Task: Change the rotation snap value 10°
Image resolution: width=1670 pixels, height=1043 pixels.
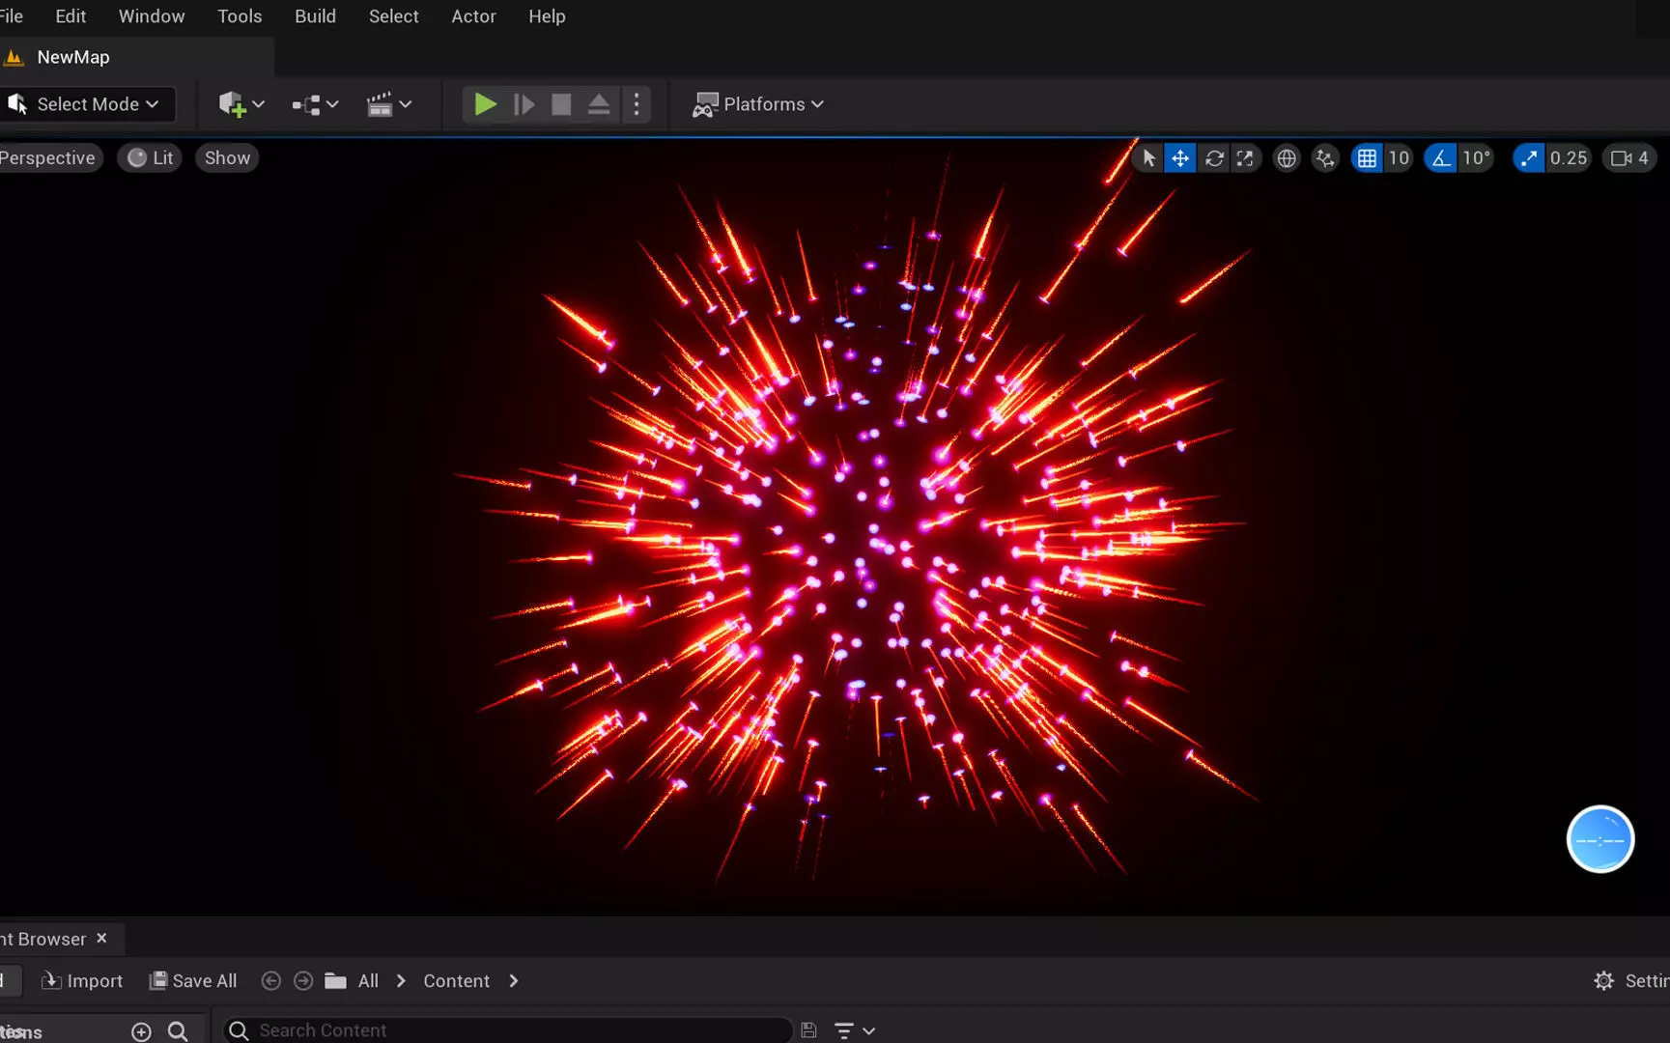Action: tap(1476, 158)
